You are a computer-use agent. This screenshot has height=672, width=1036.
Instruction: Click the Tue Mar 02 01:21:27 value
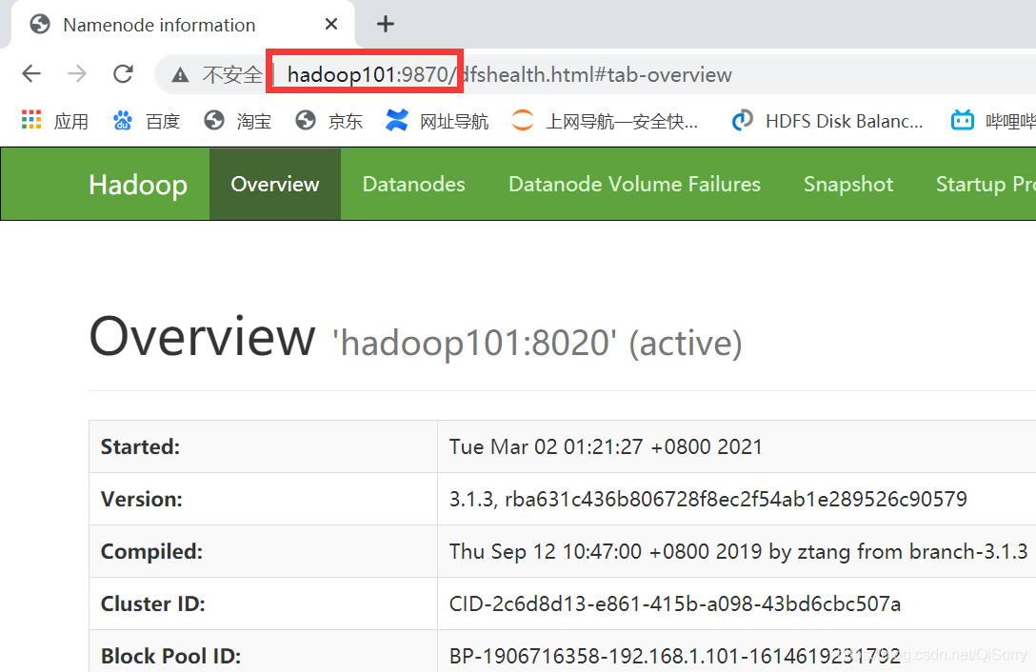click(x=606, y=446)
